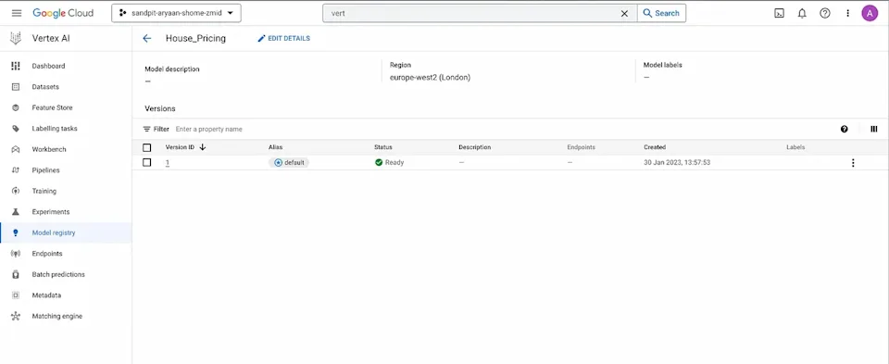Open the column display options icon
The height and width of the screenshot is (364, 889).
pyautogui.click(x=873, y=130)
